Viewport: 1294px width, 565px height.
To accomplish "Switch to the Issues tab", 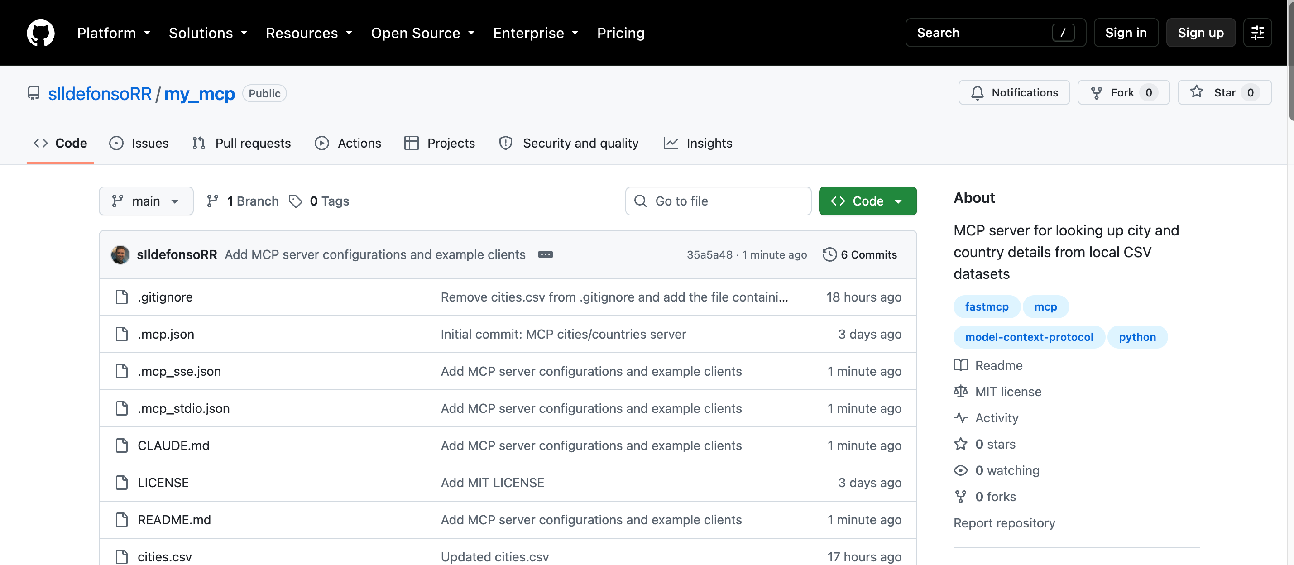I will 139,144.
